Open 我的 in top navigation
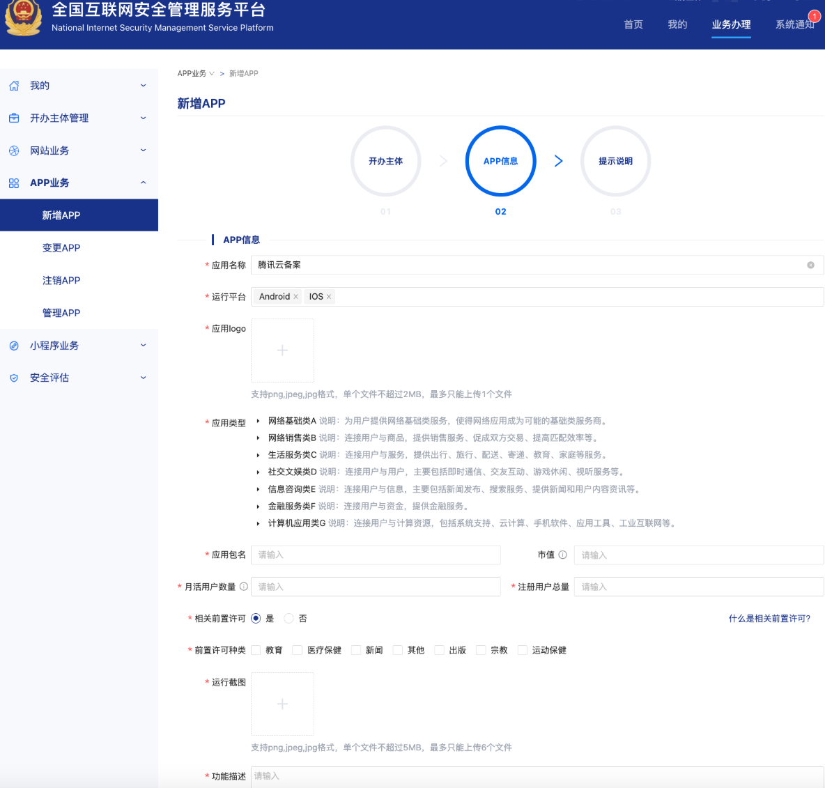The image size is (825, 788). [677, 24]
